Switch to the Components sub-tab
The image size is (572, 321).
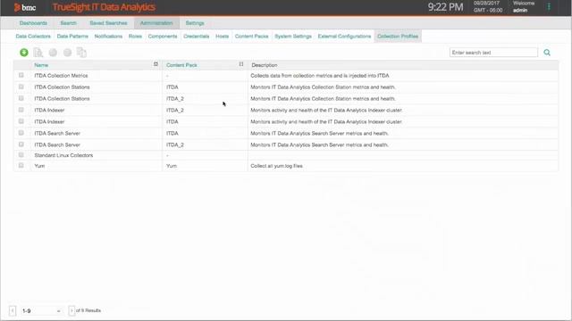pos(163,36)
